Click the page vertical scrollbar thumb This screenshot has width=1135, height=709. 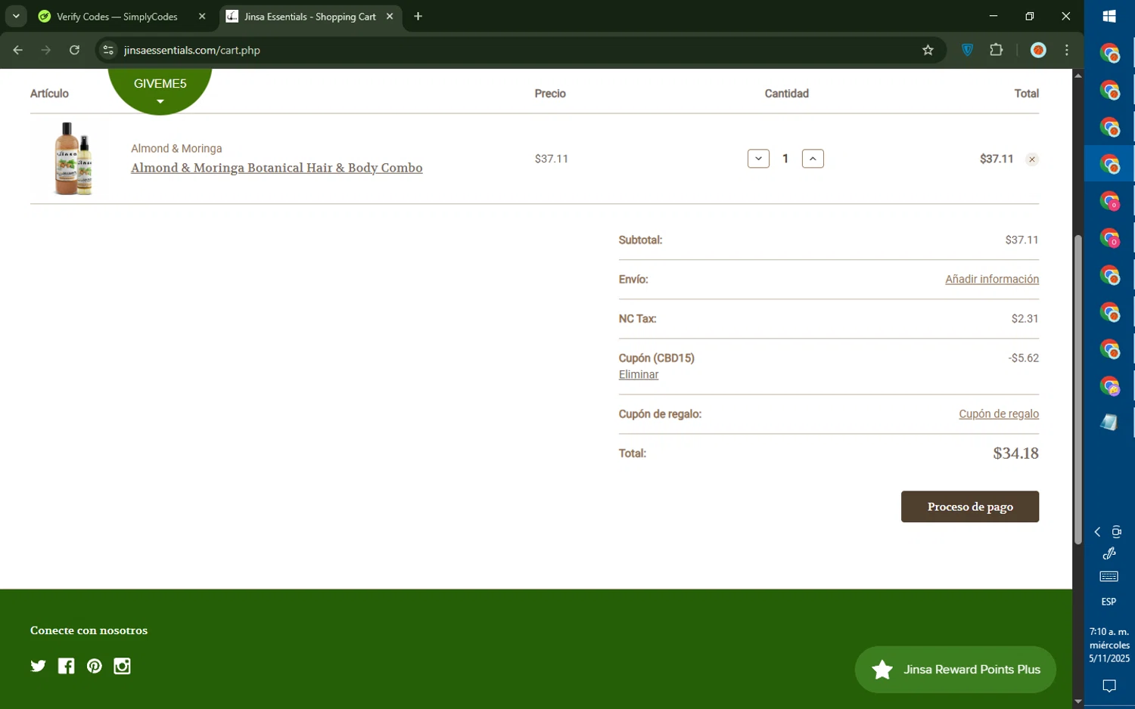click(1078, 389)
